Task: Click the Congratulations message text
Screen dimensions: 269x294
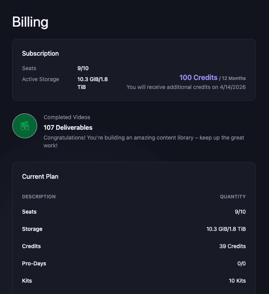Action: [144, 142]
